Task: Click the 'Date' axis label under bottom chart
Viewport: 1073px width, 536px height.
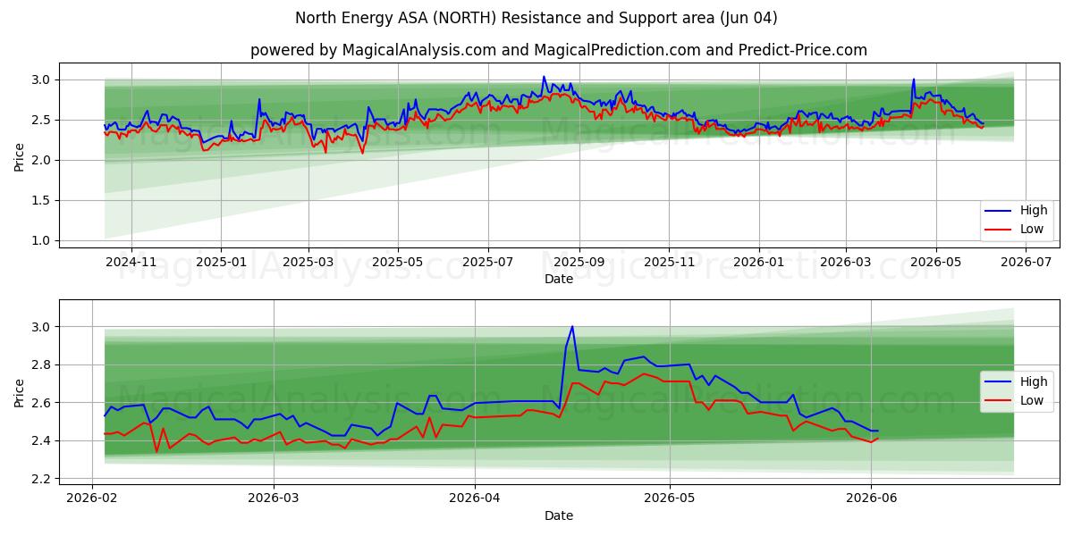Action: point(559,516)
